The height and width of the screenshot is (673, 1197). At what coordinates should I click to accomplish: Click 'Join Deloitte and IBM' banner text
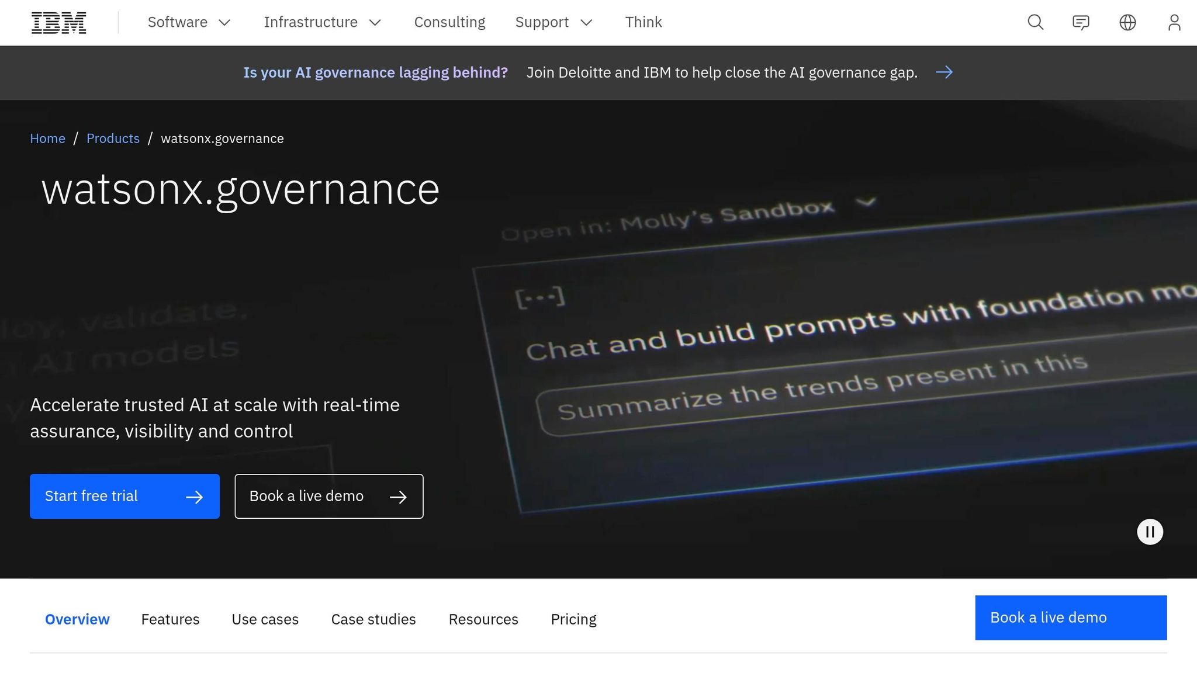(722, 72)
